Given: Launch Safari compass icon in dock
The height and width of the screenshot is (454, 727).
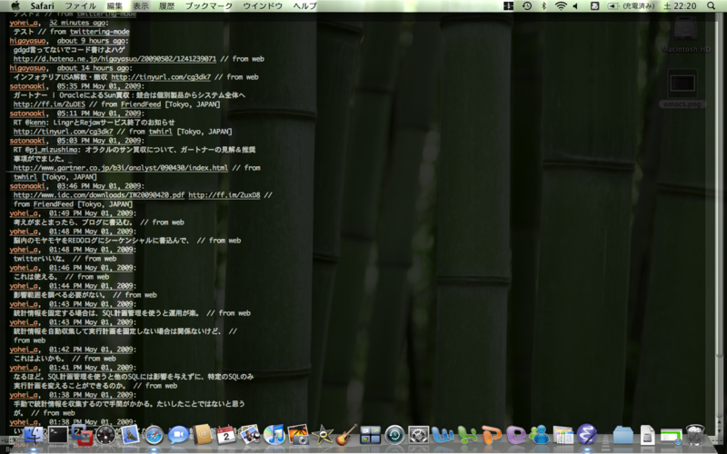Looking at the screenshot, I should point(154,436).
